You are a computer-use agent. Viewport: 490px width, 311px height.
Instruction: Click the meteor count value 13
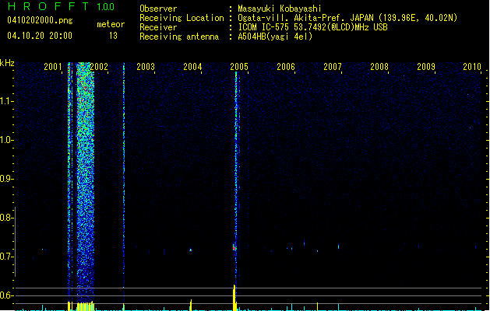tap(113, 36)
